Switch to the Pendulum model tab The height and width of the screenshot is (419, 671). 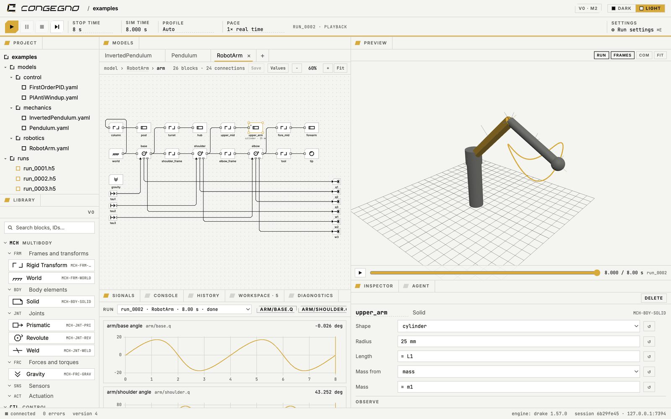[x=184, y=56]
